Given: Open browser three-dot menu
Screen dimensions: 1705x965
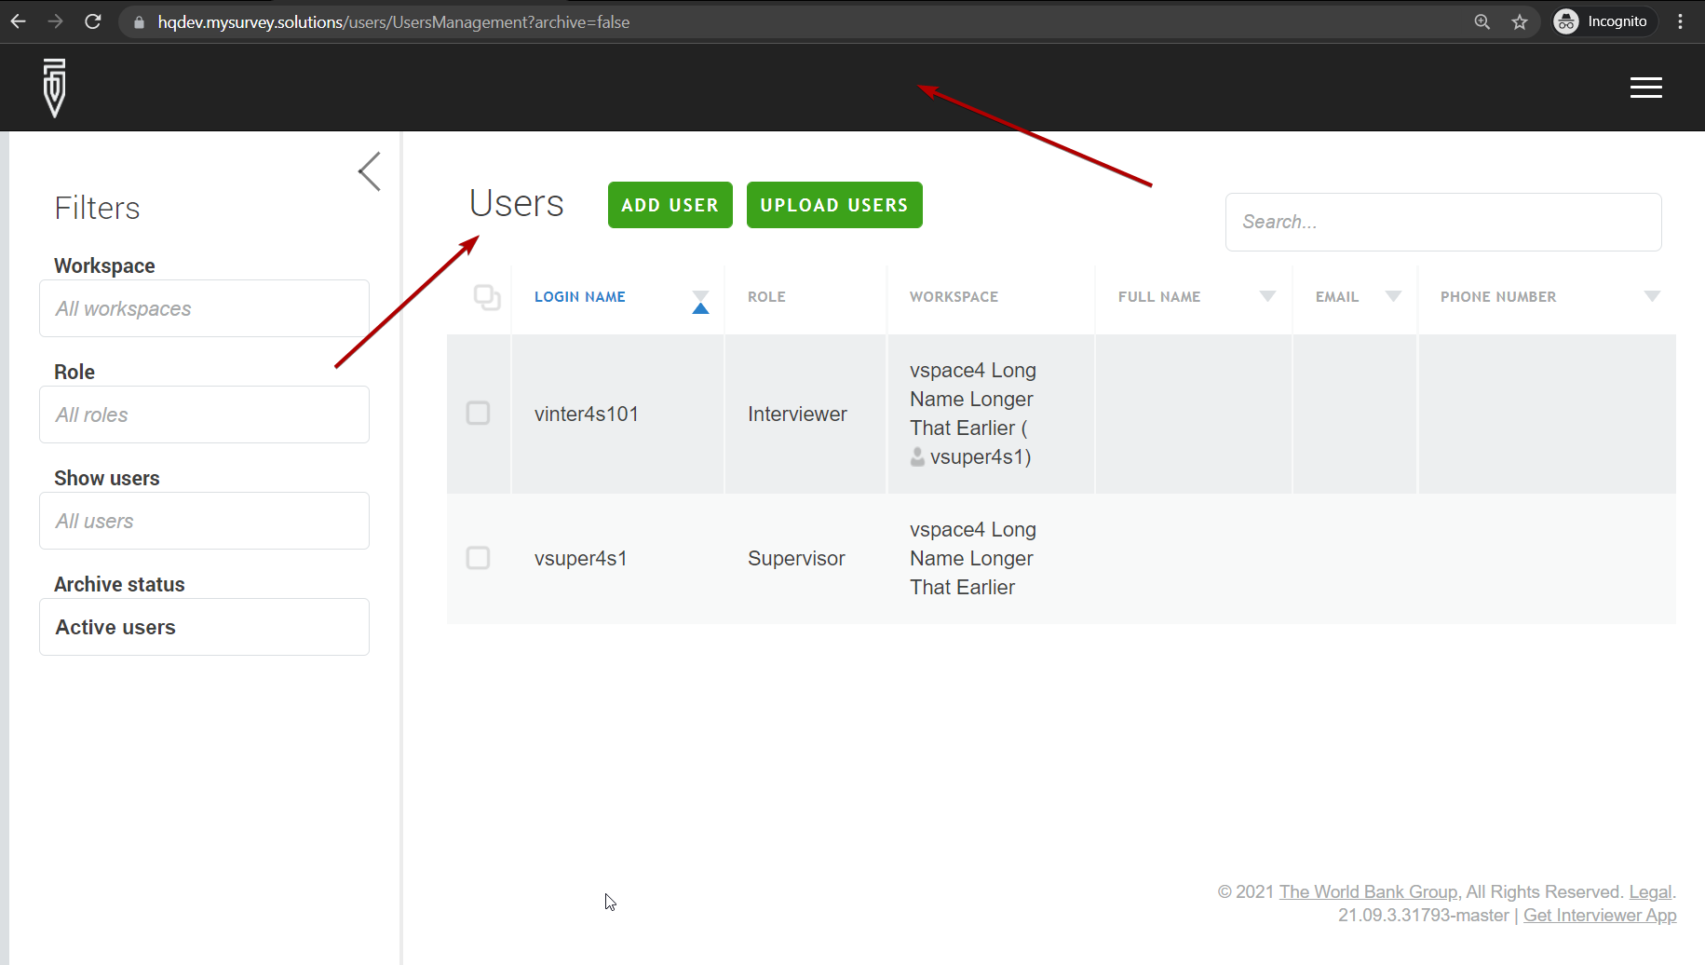Looking at the screenshot, I should (x=1681, y=21).
